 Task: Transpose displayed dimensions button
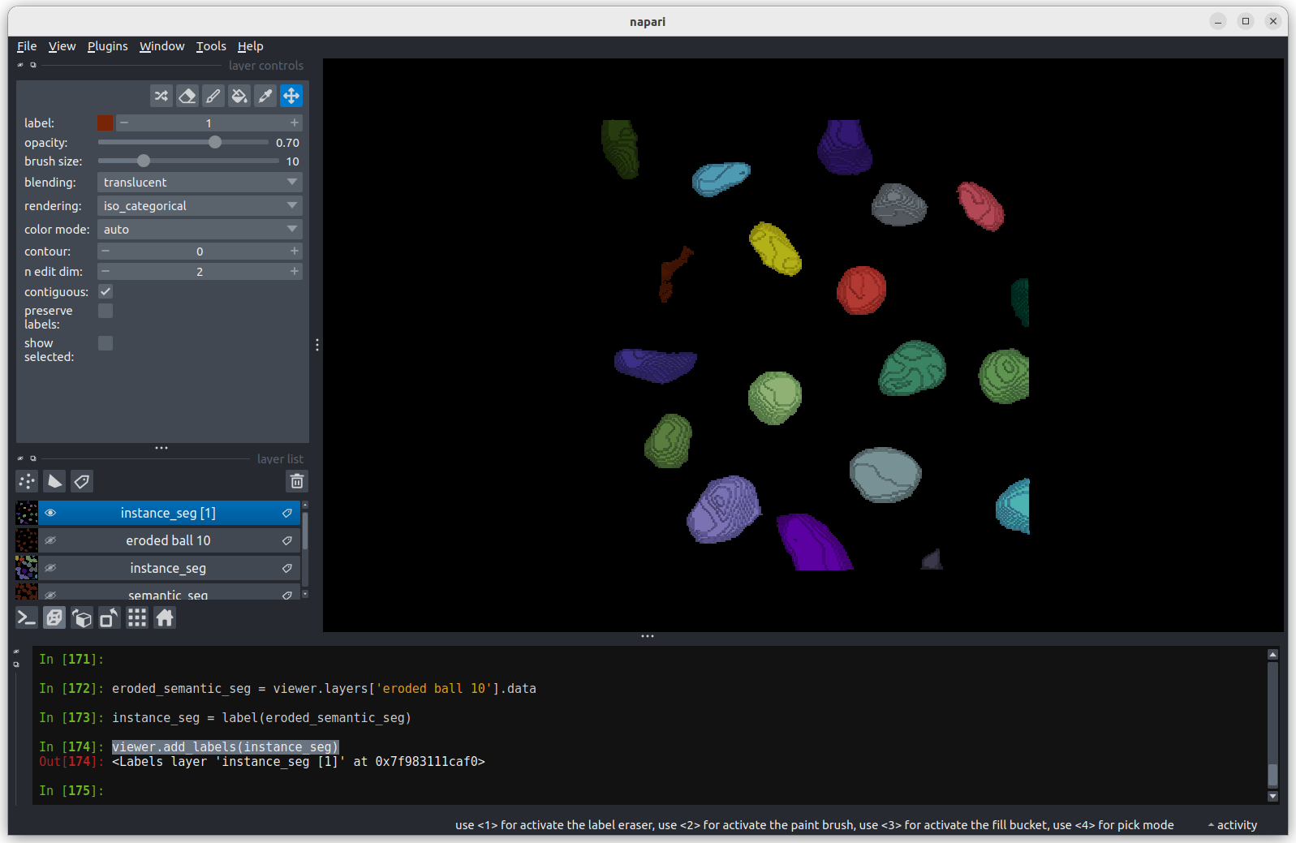pyautogui.click(x=110, y=618)
